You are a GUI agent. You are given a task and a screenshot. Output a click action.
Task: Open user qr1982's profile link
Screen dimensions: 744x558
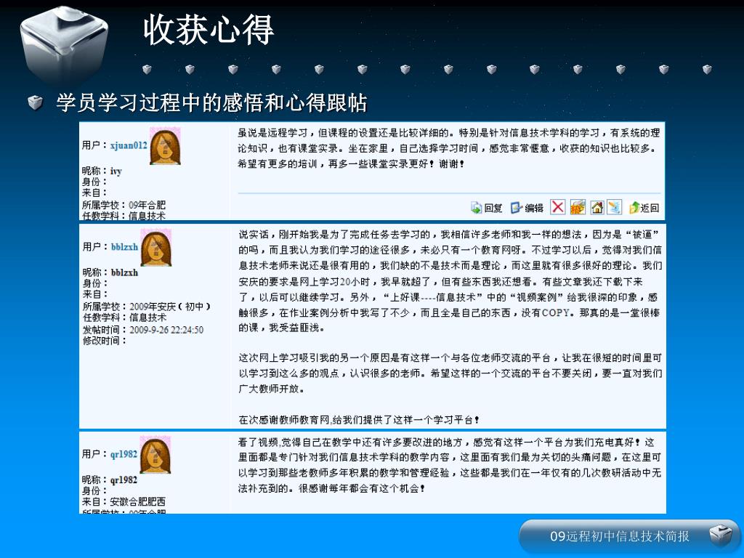[124, 454]
